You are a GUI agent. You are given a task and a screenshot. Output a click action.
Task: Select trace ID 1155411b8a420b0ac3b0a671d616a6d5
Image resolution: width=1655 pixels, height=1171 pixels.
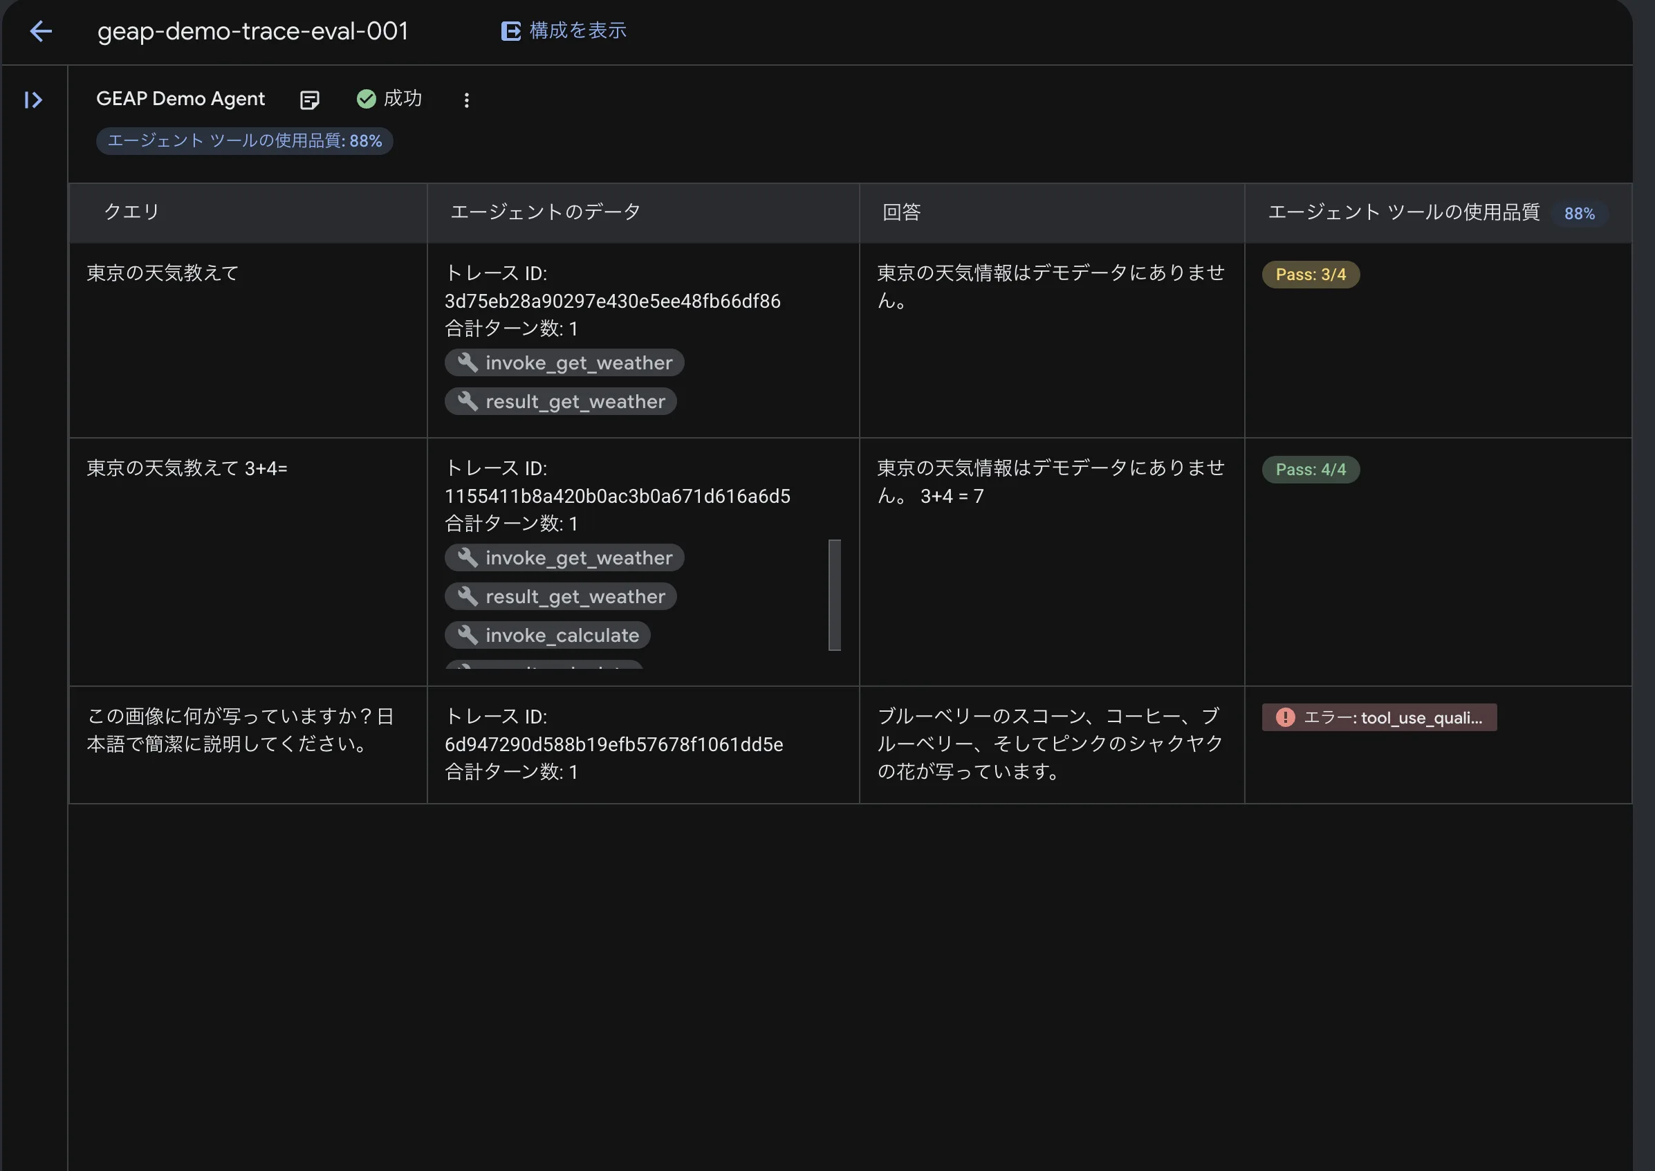point(618,496)
